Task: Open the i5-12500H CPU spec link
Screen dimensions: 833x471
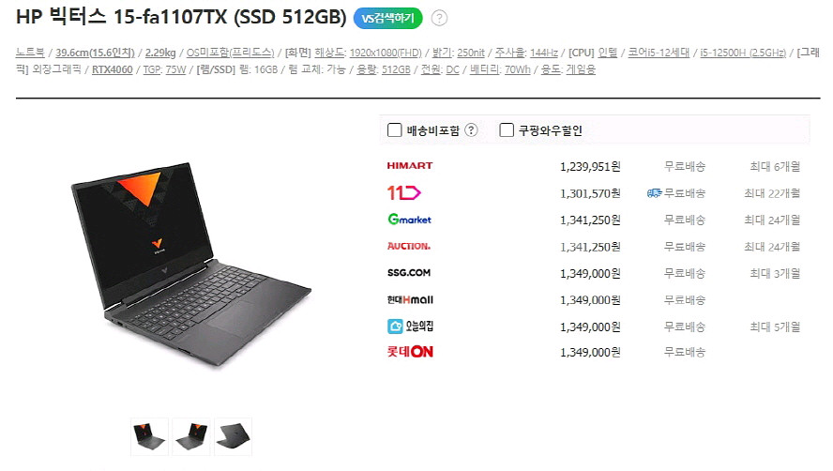Action: (743, 53)
